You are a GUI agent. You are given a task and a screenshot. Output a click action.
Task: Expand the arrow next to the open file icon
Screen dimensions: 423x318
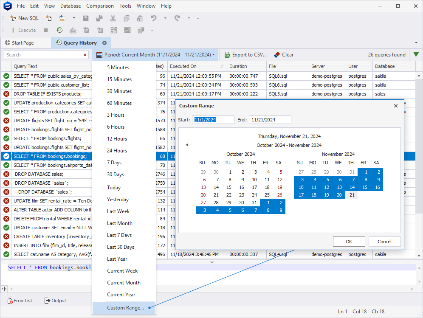[x=74, y=18]
